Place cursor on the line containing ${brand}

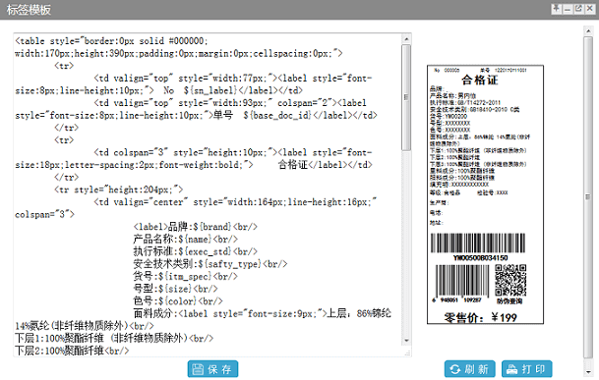click(x=195, y=227)
